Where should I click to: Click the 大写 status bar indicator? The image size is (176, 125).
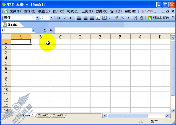pos(140,121)
